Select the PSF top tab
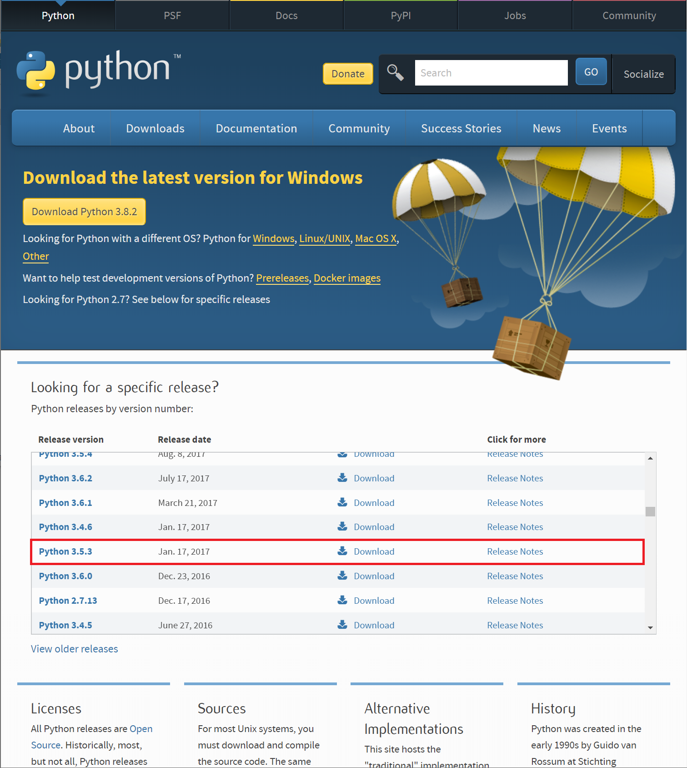This screenshot has height=768, width=687. [x=172, y=15]
